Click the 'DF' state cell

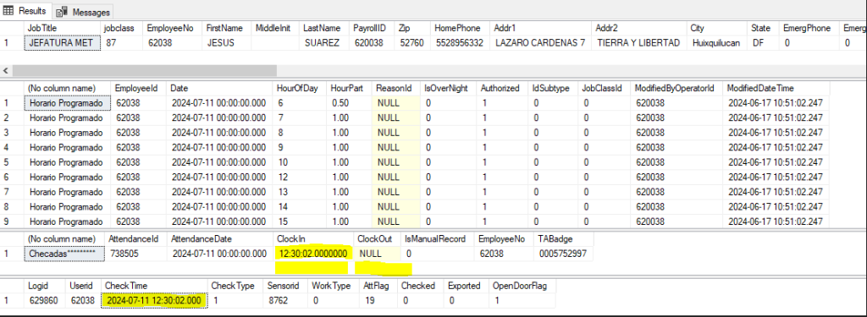pos(763,43)
